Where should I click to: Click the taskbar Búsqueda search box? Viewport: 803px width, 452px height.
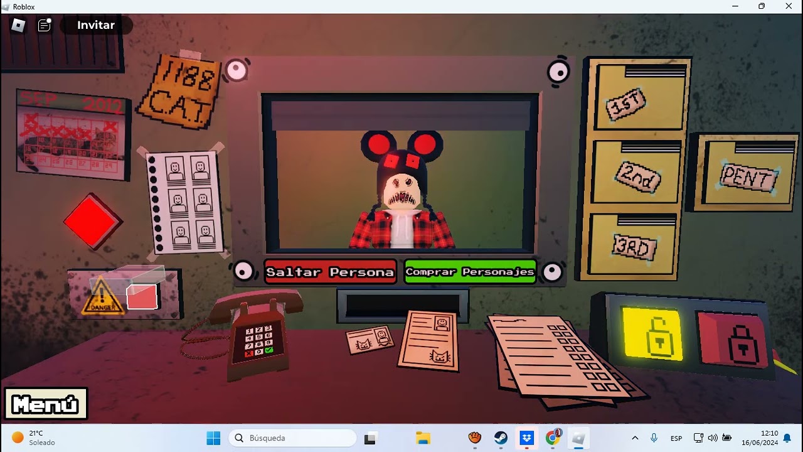pos(292,438)
